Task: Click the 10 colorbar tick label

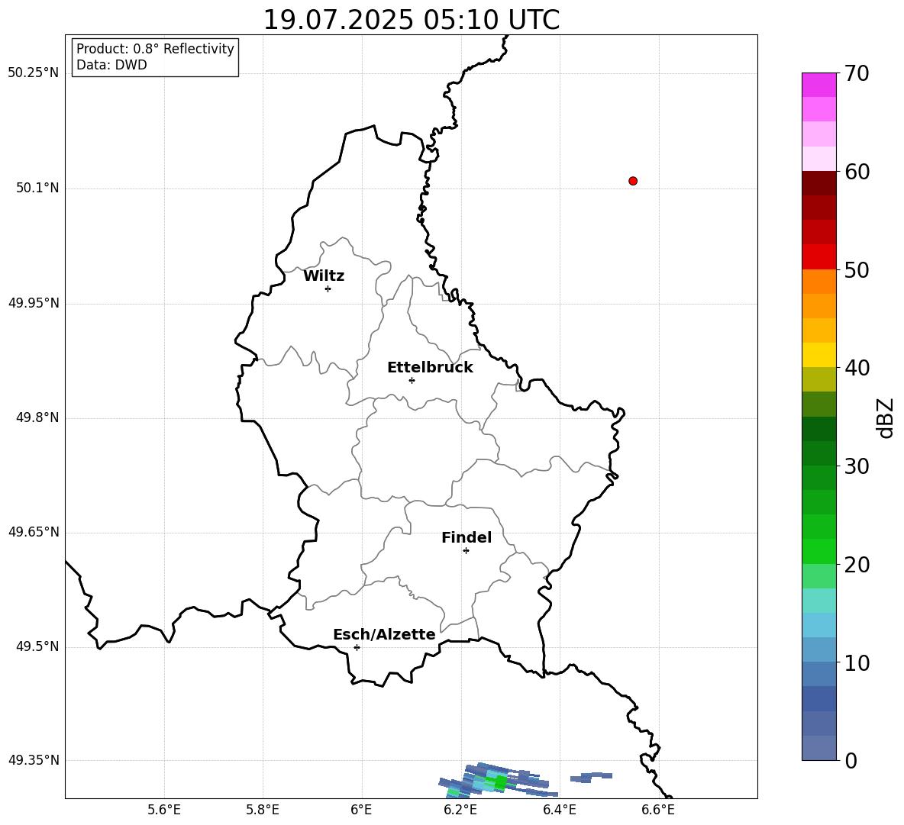Action: 857,662
